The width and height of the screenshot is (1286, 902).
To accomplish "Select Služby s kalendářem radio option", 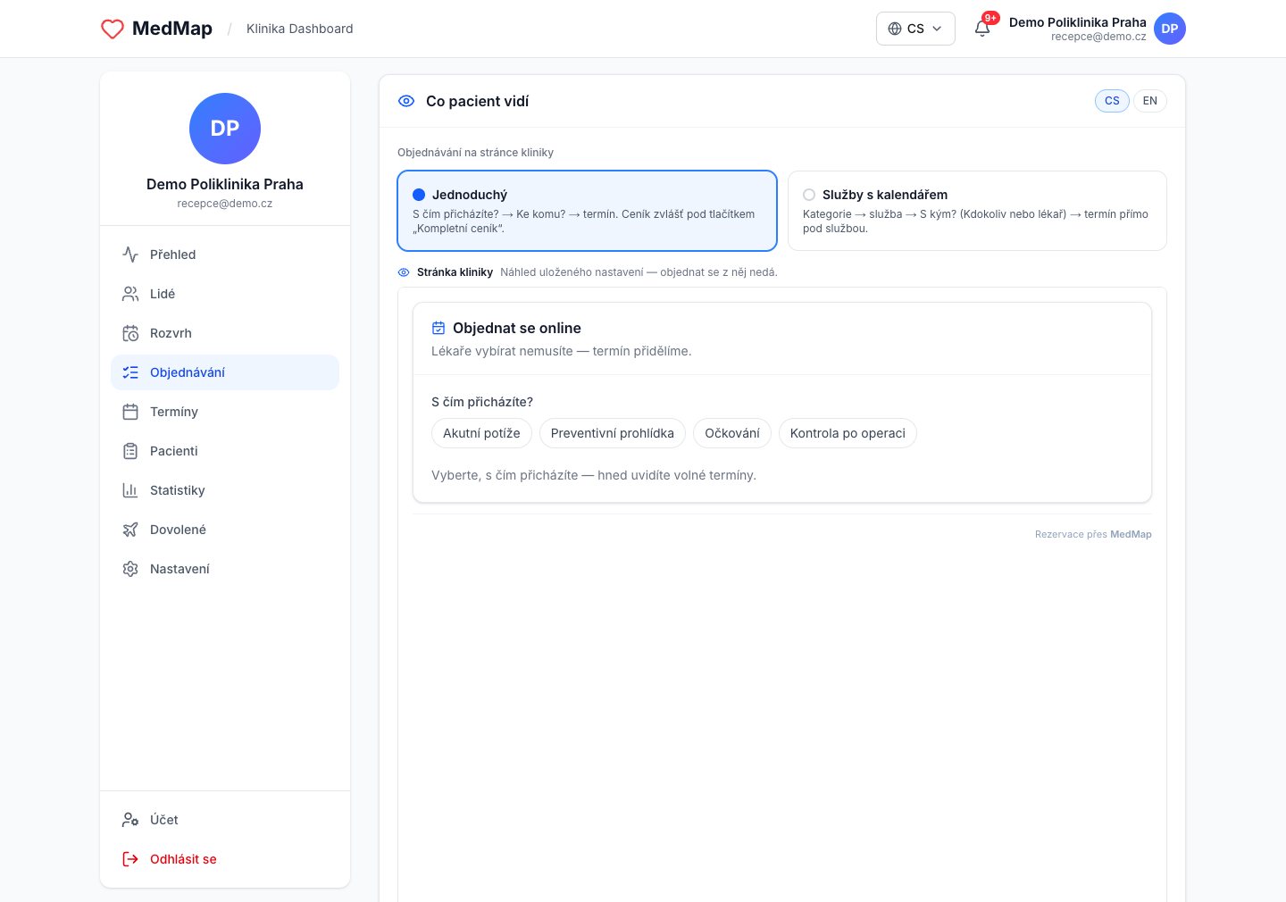I will pyautogui.click(x=809, y=195).
